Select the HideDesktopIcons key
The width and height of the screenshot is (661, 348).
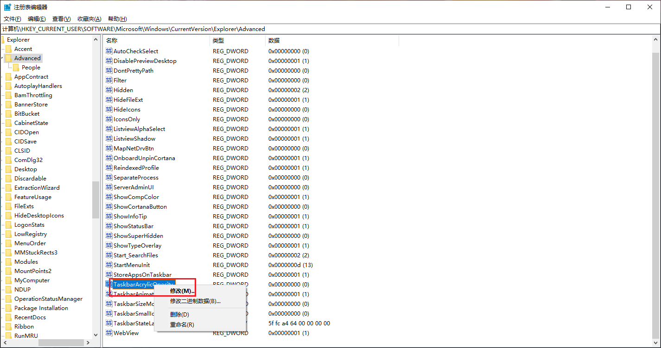tap(39, 216)
